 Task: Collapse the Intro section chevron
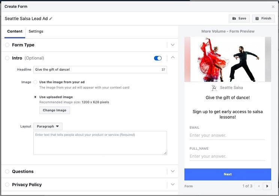pos(172,58)
